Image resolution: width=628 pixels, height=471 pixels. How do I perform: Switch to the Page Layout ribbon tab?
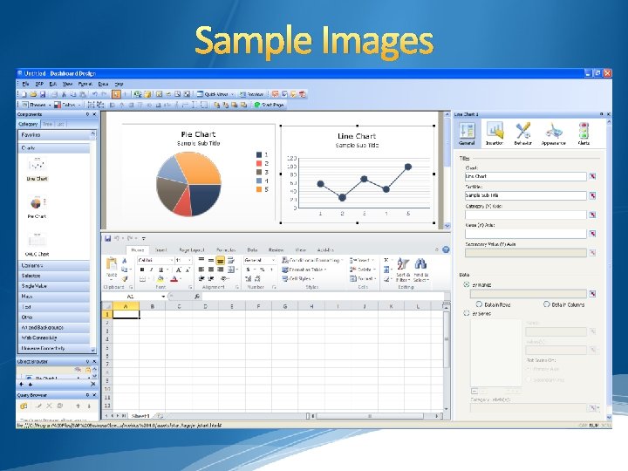191,250
